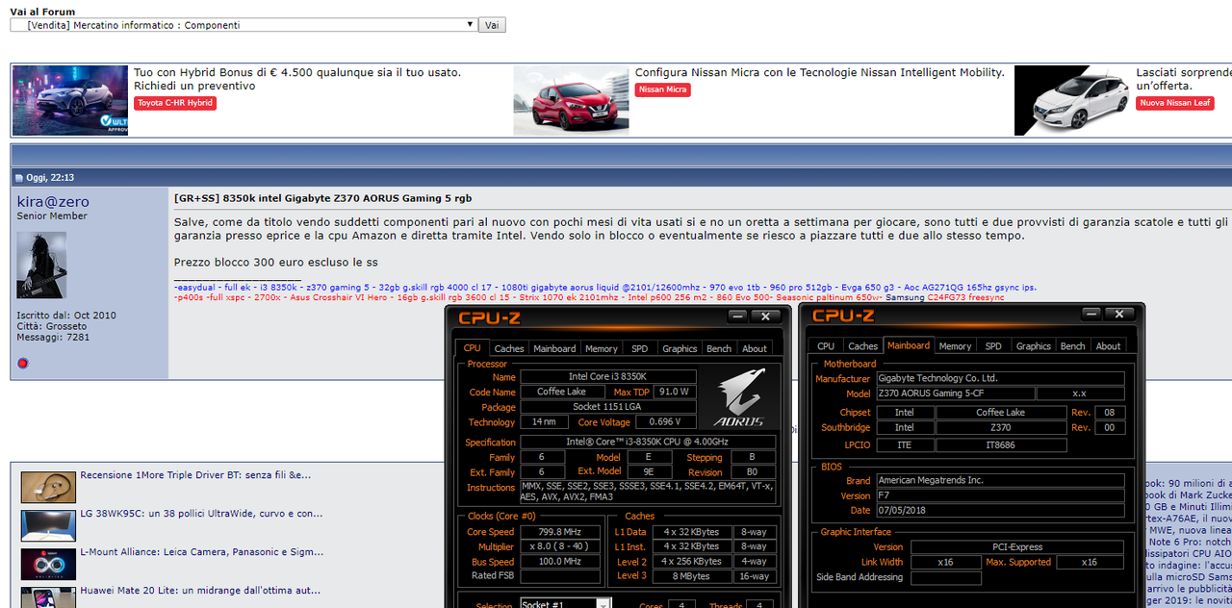
Task: Switch to Memory tab in left CPU-Z
Action: pos(602,348)
